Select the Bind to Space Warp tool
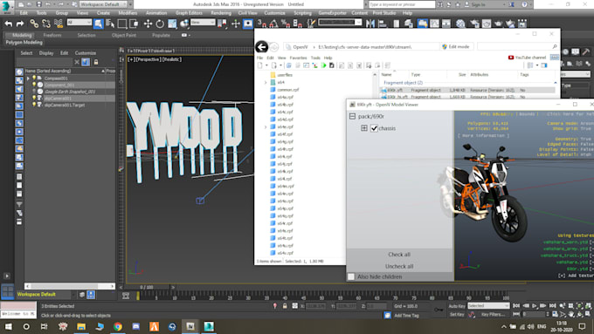The image size is (594, 334). coord(58,24)
